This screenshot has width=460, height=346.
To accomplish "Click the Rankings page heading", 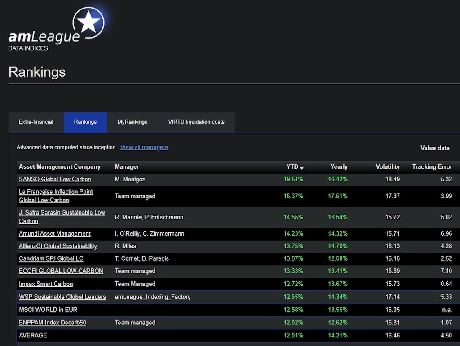I will tap(37, 72).
